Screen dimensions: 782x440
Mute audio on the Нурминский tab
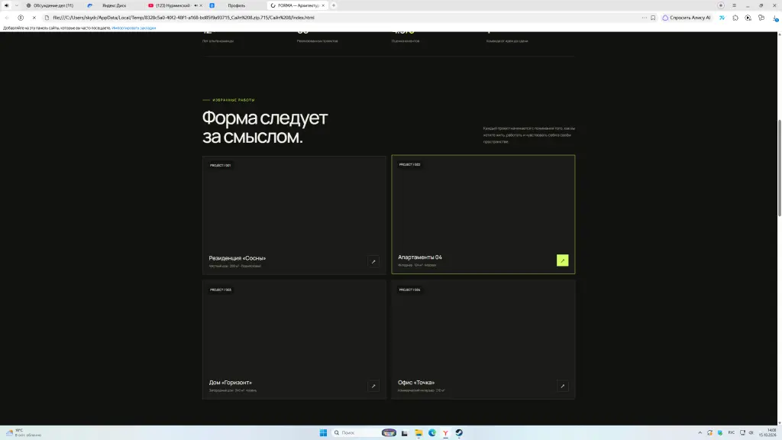pyautogui.click(x=195, y=5)
